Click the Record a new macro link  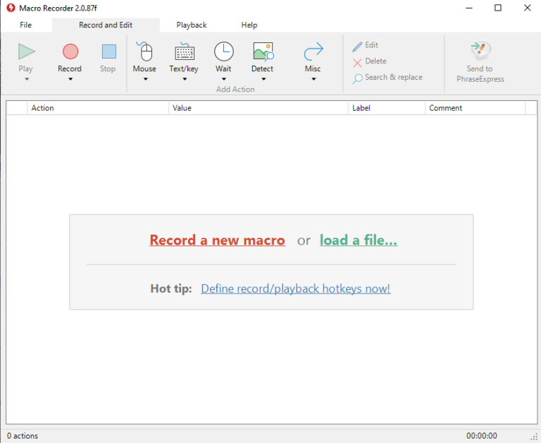(x=218, y=240)
